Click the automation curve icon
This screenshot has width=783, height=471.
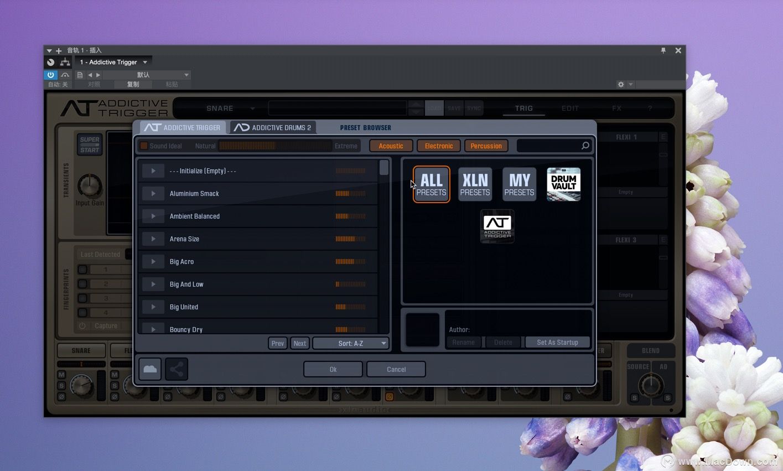[65, 75]
